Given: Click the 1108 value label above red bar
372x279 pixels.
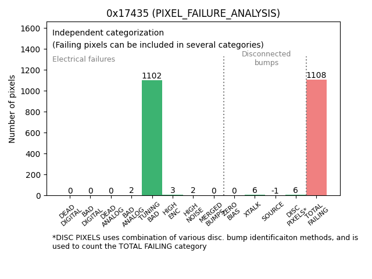Looking at the screenshot, I should point(316,75).
